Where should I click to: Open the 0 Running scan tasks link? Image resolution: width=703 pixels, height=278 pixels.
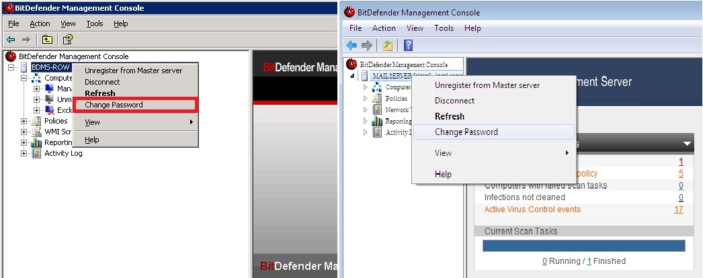point(545,261)
